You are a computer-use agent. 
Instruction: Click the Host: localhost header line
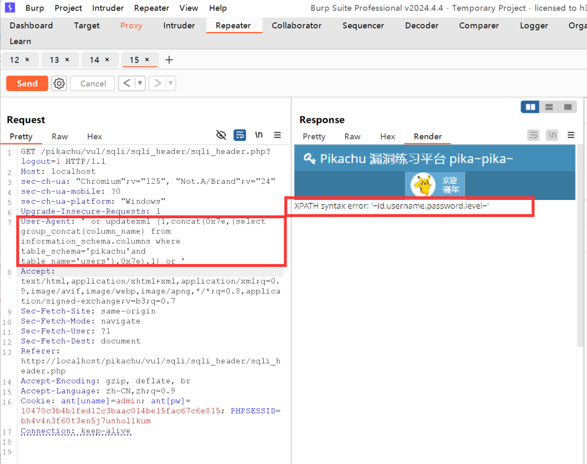(x=58, y=171)
